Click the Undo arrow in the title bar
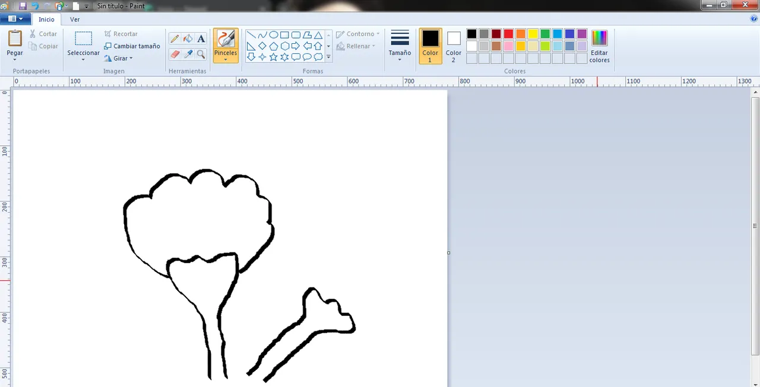This screenshot has height=387, width=760. 35,5
